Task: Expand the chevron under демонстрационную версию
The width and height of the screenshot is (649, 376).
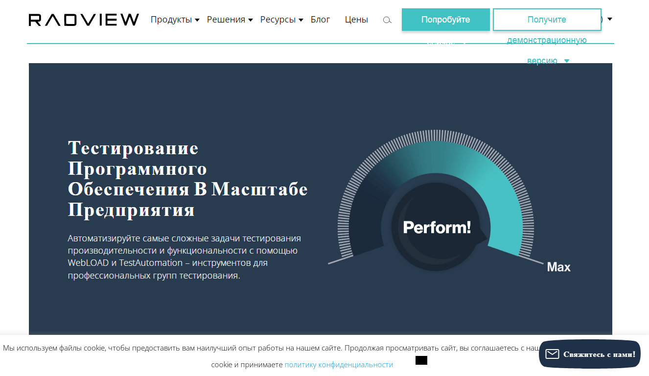Action: pos(567,61)
